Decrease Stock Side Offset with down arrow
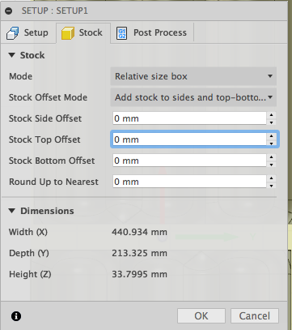Viewport: 292px width, 330px height. click(x=271, y=122)
